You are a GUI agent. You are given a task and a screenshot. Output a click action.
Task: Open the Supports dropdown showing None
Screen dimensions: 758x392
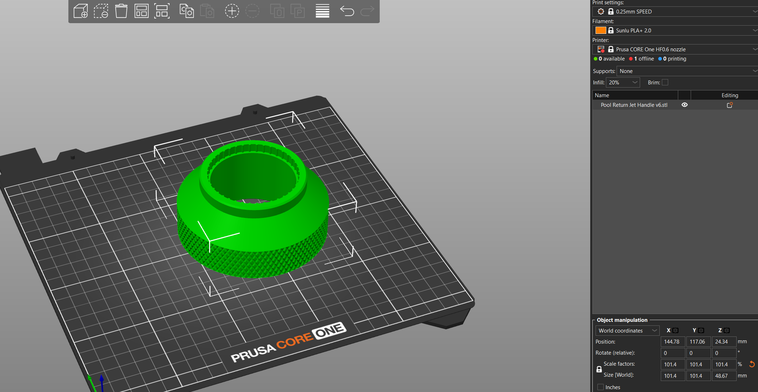point(687,71)
